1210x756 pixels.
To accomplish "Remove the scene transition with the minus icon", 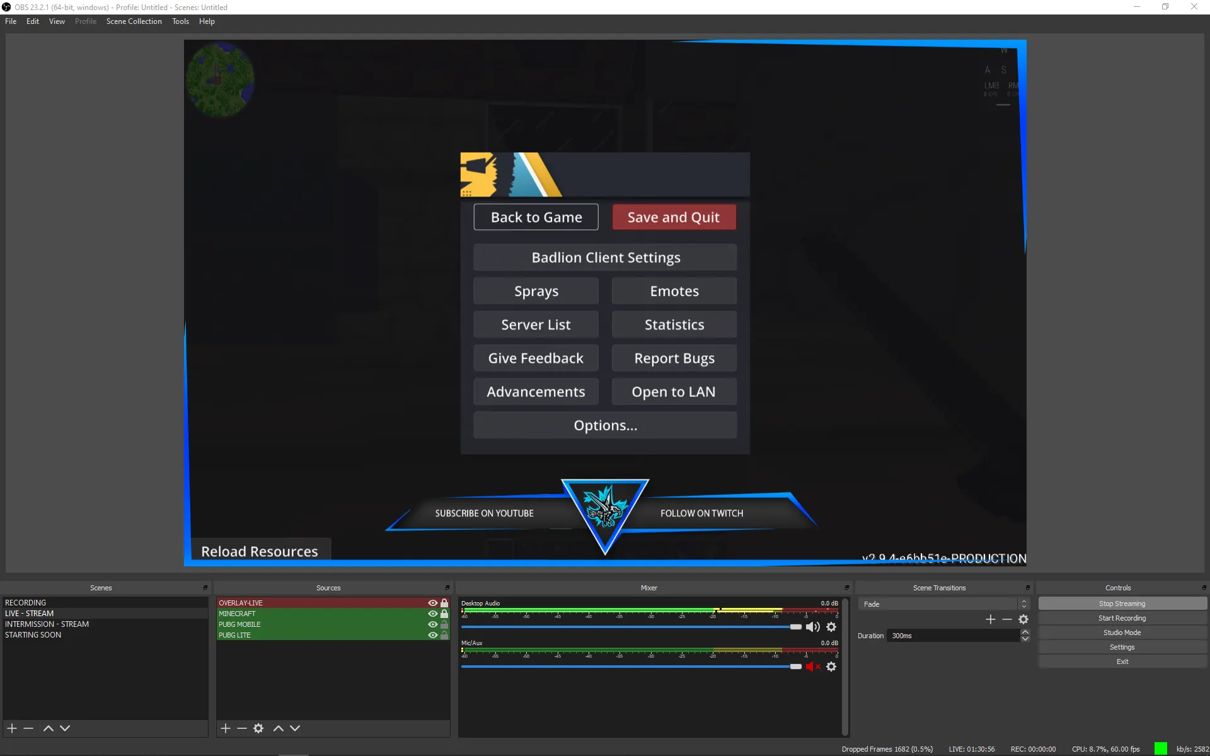I will [x=1007, y=619].
